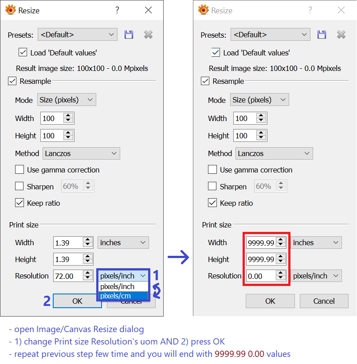Click OK in left Resize dialog
This screenshot has width=357, height=364.
[77, 301]
